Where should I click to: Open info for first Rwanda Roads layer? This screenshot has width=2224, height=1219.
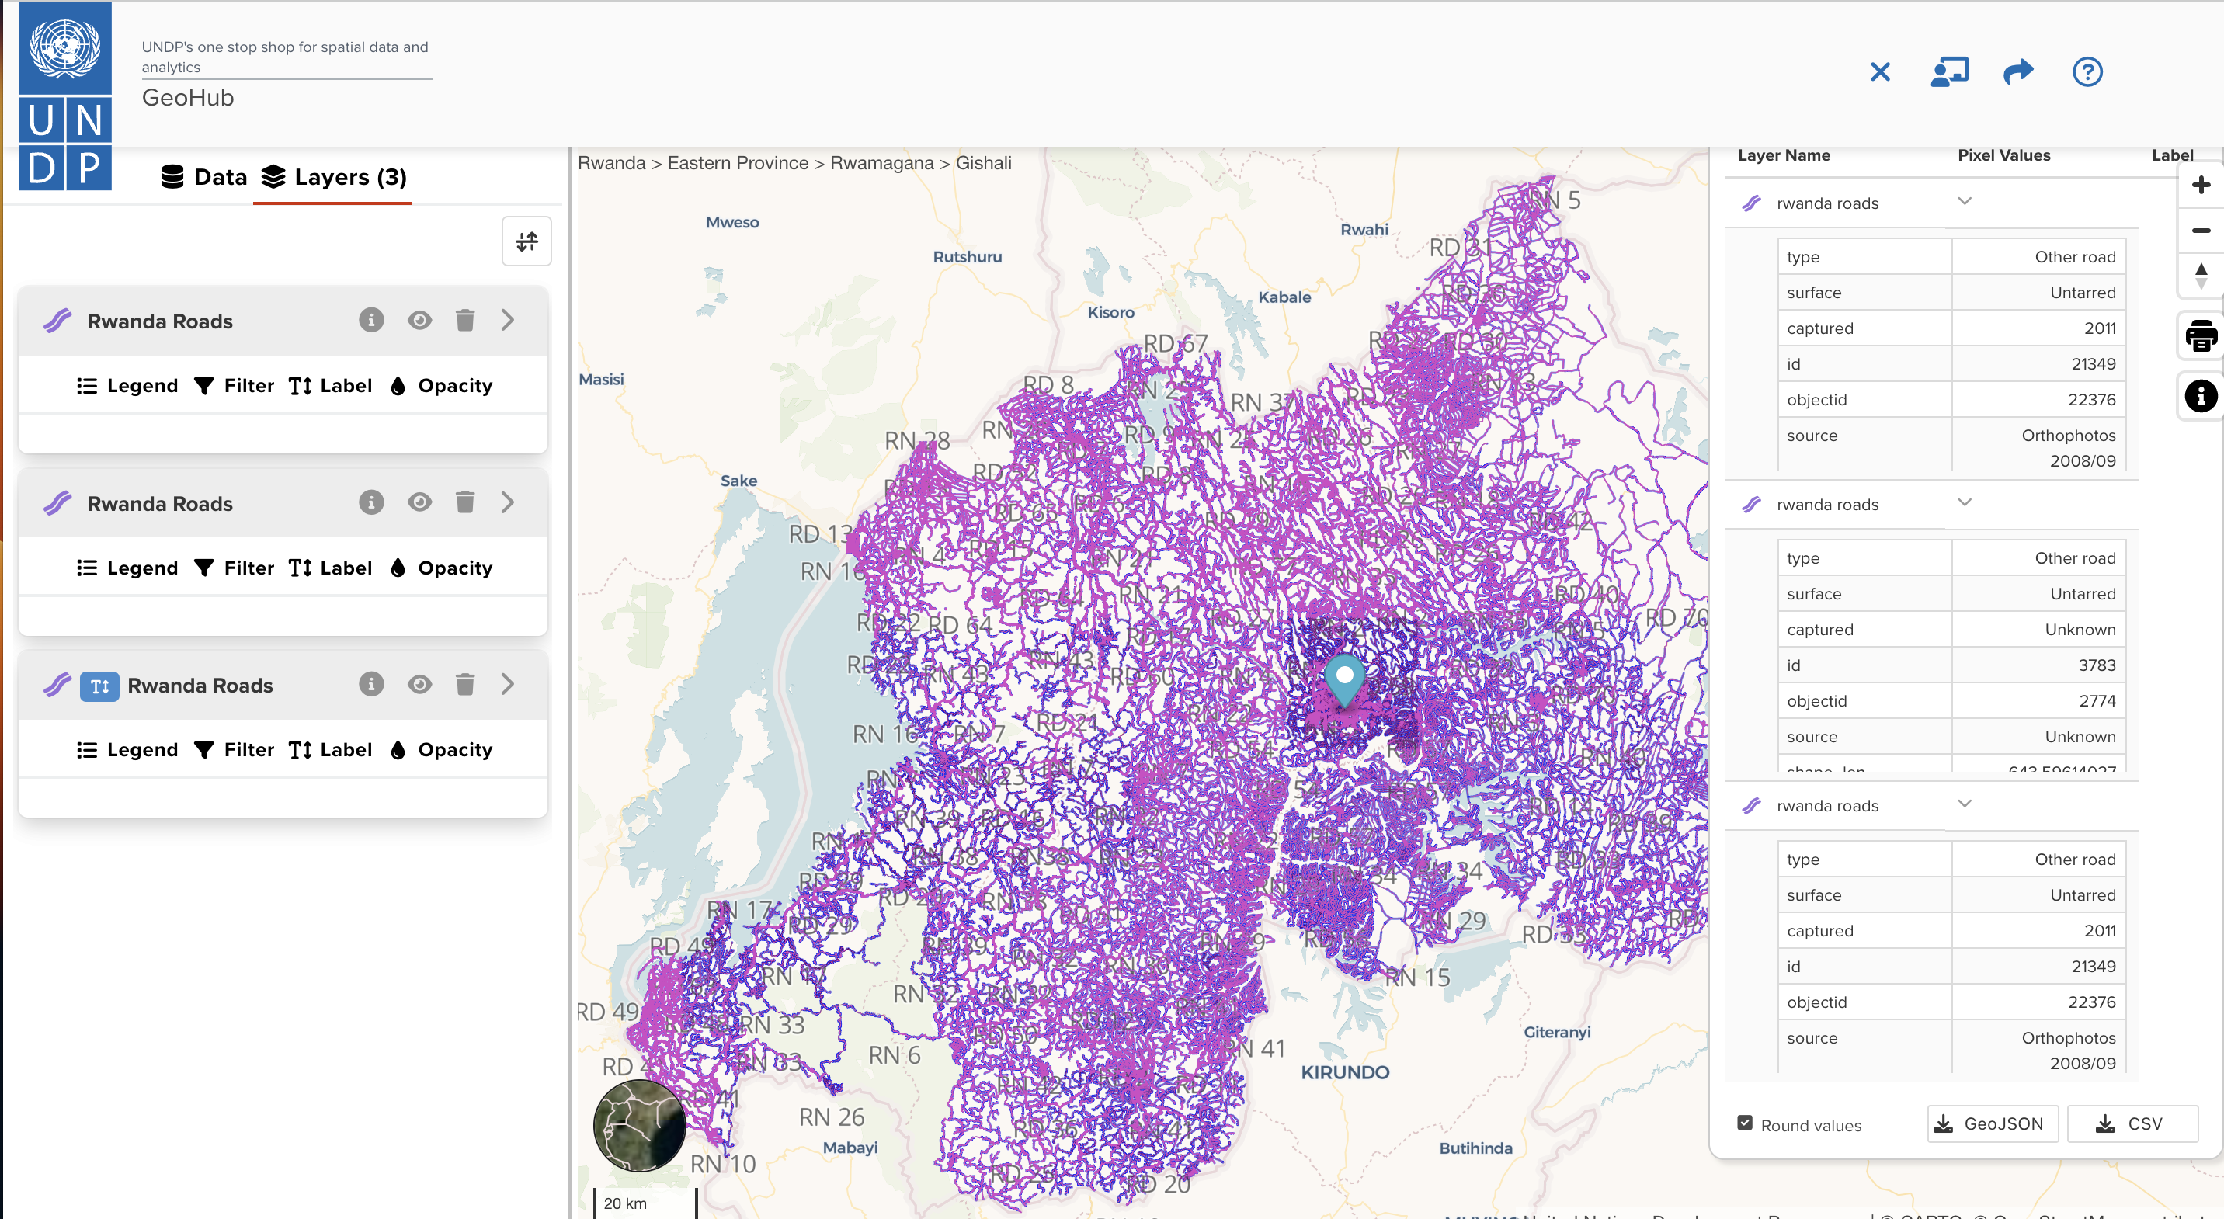point(370,321)
